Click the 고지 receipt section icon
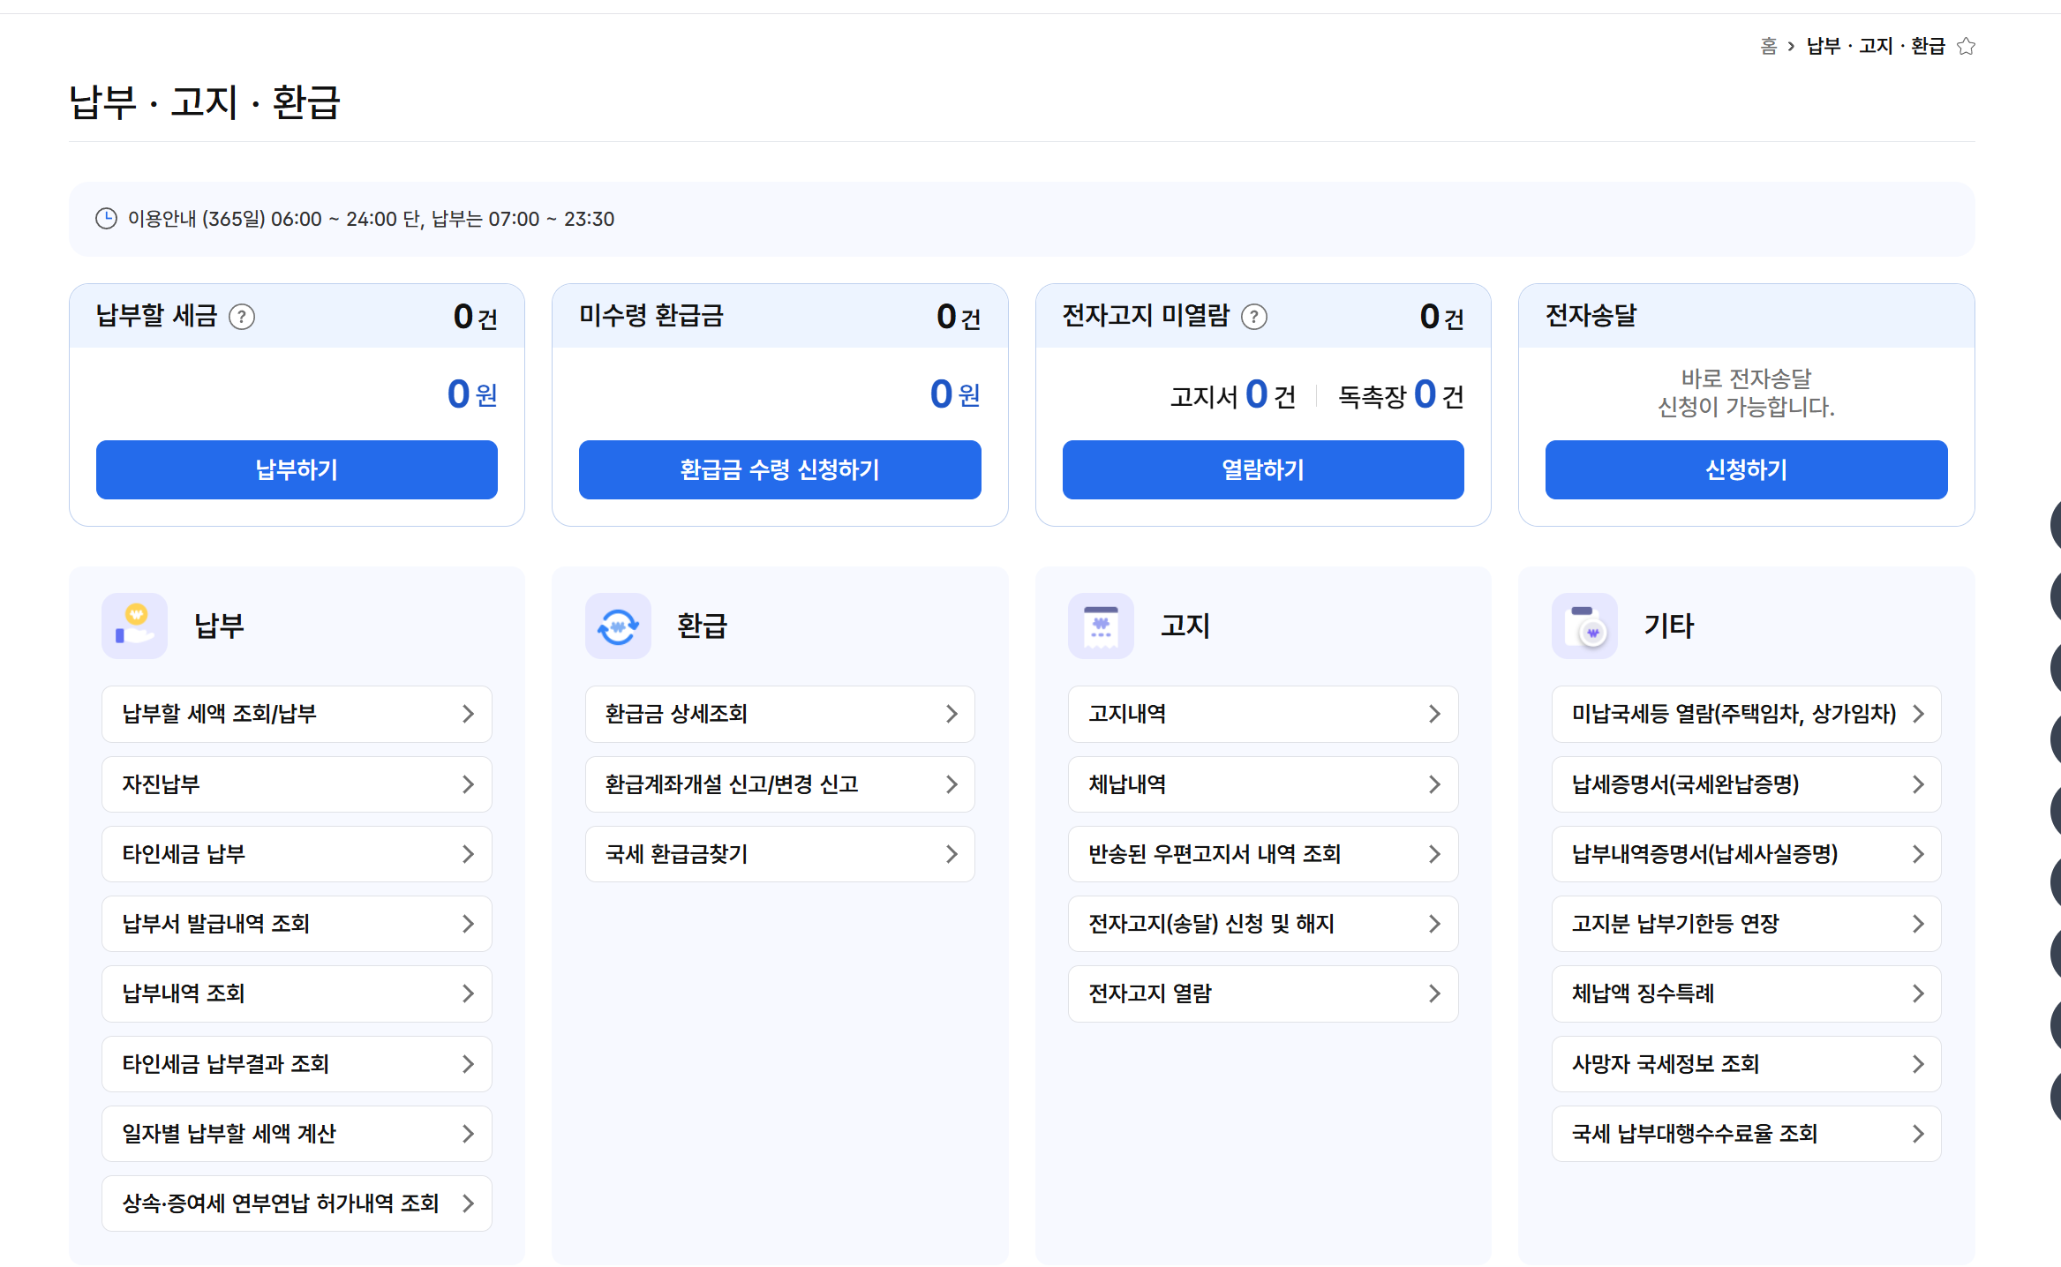This screenshot has width=2061, height=1267. (x=1101, y=626)
